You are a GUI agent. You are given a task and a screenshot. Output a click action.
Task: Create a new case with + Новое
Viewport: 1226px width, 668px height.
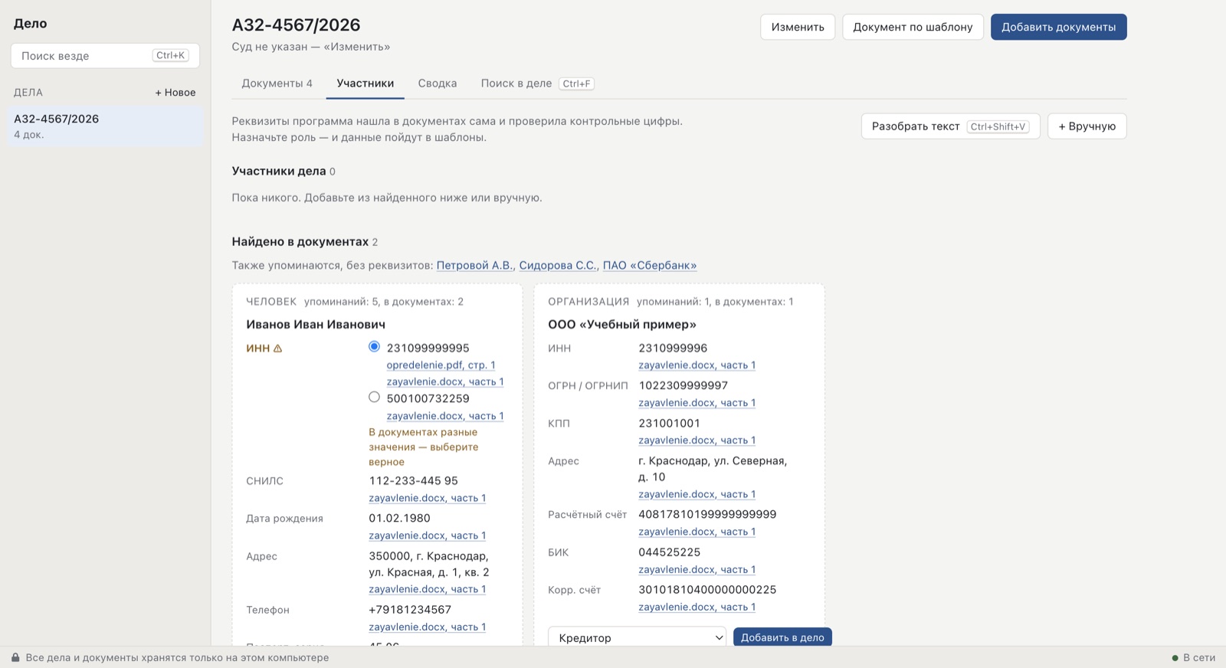pyautogui.click(x=175, y=93)
